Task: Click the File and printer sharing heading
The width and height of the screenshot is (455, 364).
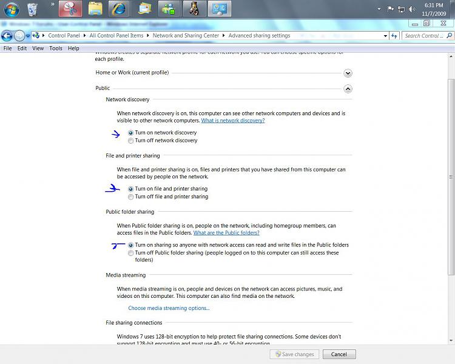Action: coord(133,155)
